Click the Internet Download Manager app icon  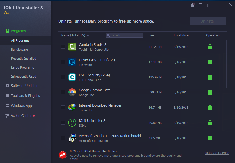pos(72,107)
